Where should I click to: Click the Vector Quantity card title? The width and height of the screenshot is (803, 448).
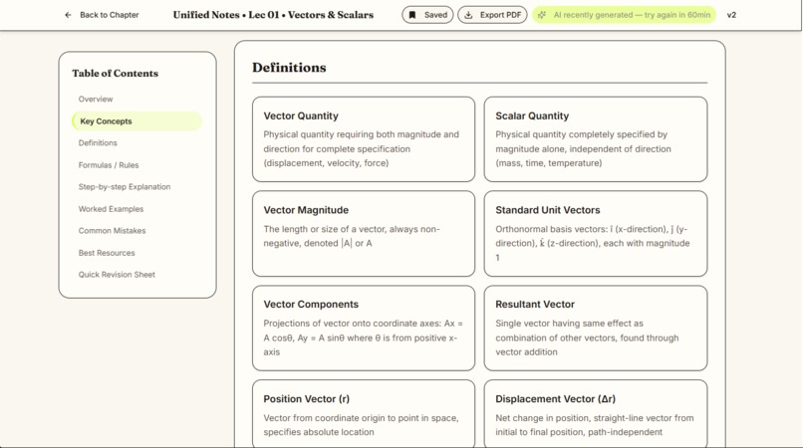pos(301,115)
